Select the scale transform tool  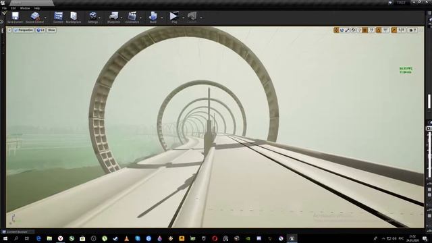tap(348, 30)
